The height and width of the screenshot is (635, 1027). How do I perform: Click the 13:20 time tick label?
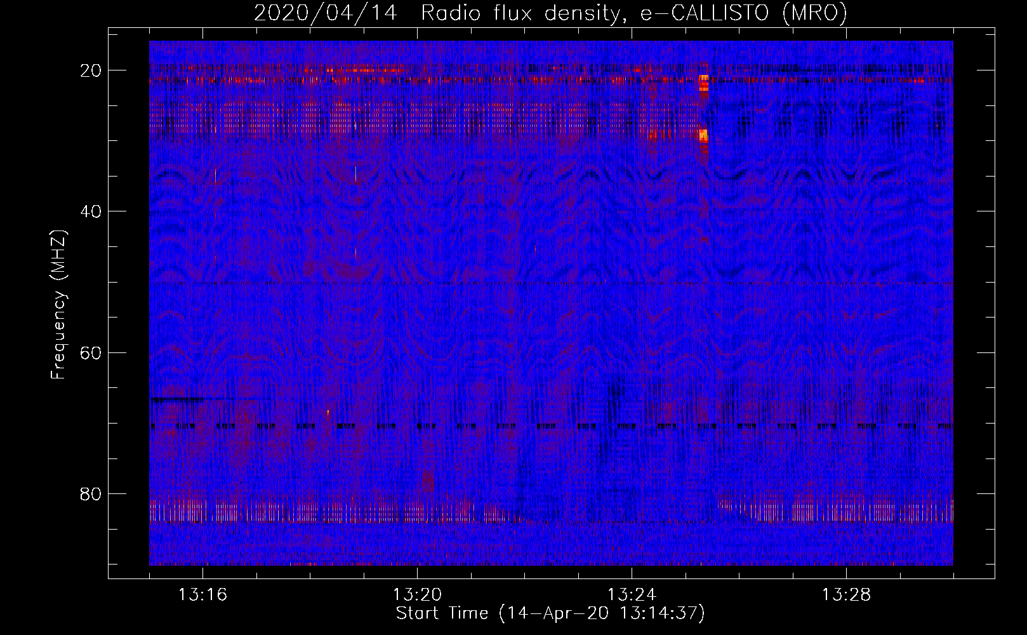coord(417,595)
